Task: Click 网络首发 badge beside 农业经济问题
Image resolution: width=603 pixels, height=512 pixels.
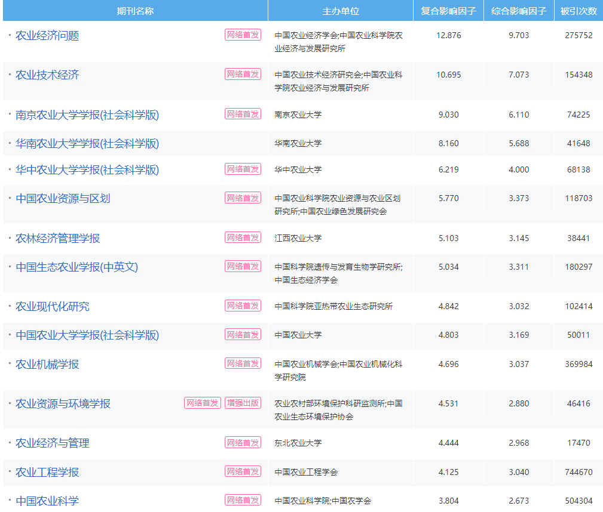Action: (243, 36)
